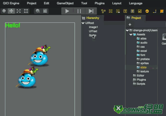This screenshot has width=166, height=116.
Task: Select the Move tool with arrows
Action: point(11,11)
